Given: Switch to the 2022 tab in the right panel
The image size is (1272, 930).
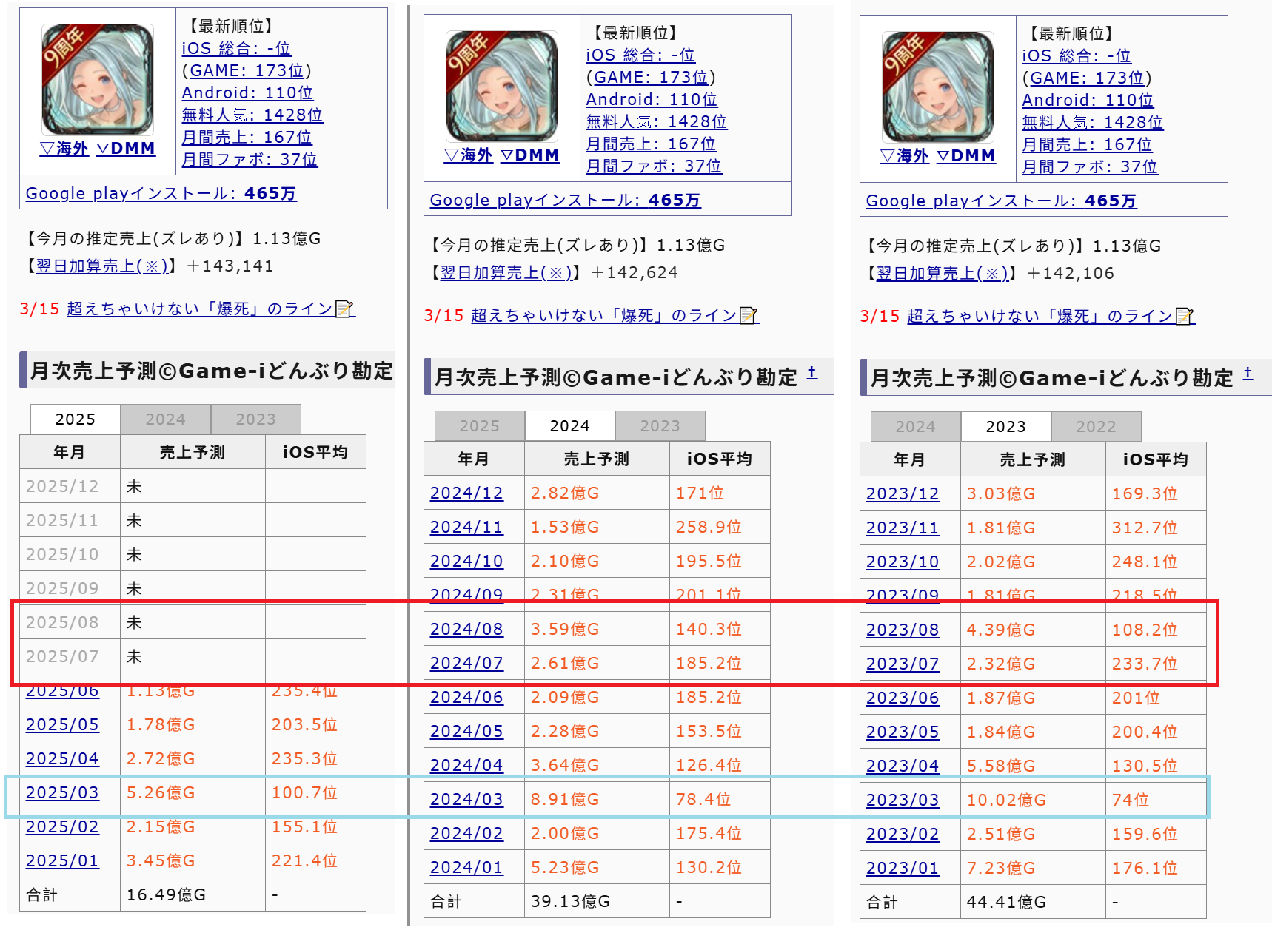Looking at the screenshot, I should [1097, 426].
